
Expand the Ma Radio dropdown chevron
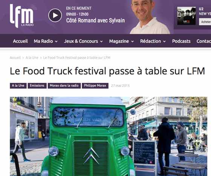(x=56, y=41)
